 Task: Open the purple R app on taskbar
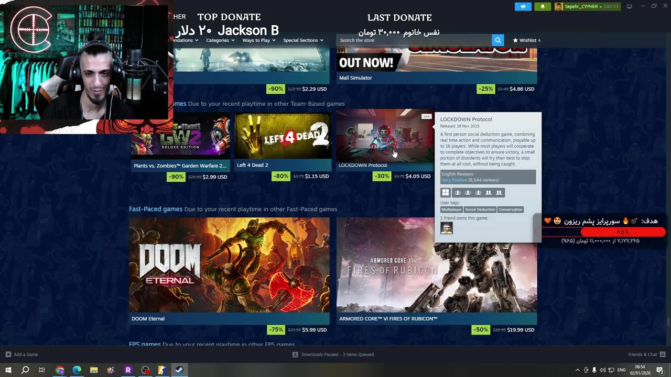128,370
